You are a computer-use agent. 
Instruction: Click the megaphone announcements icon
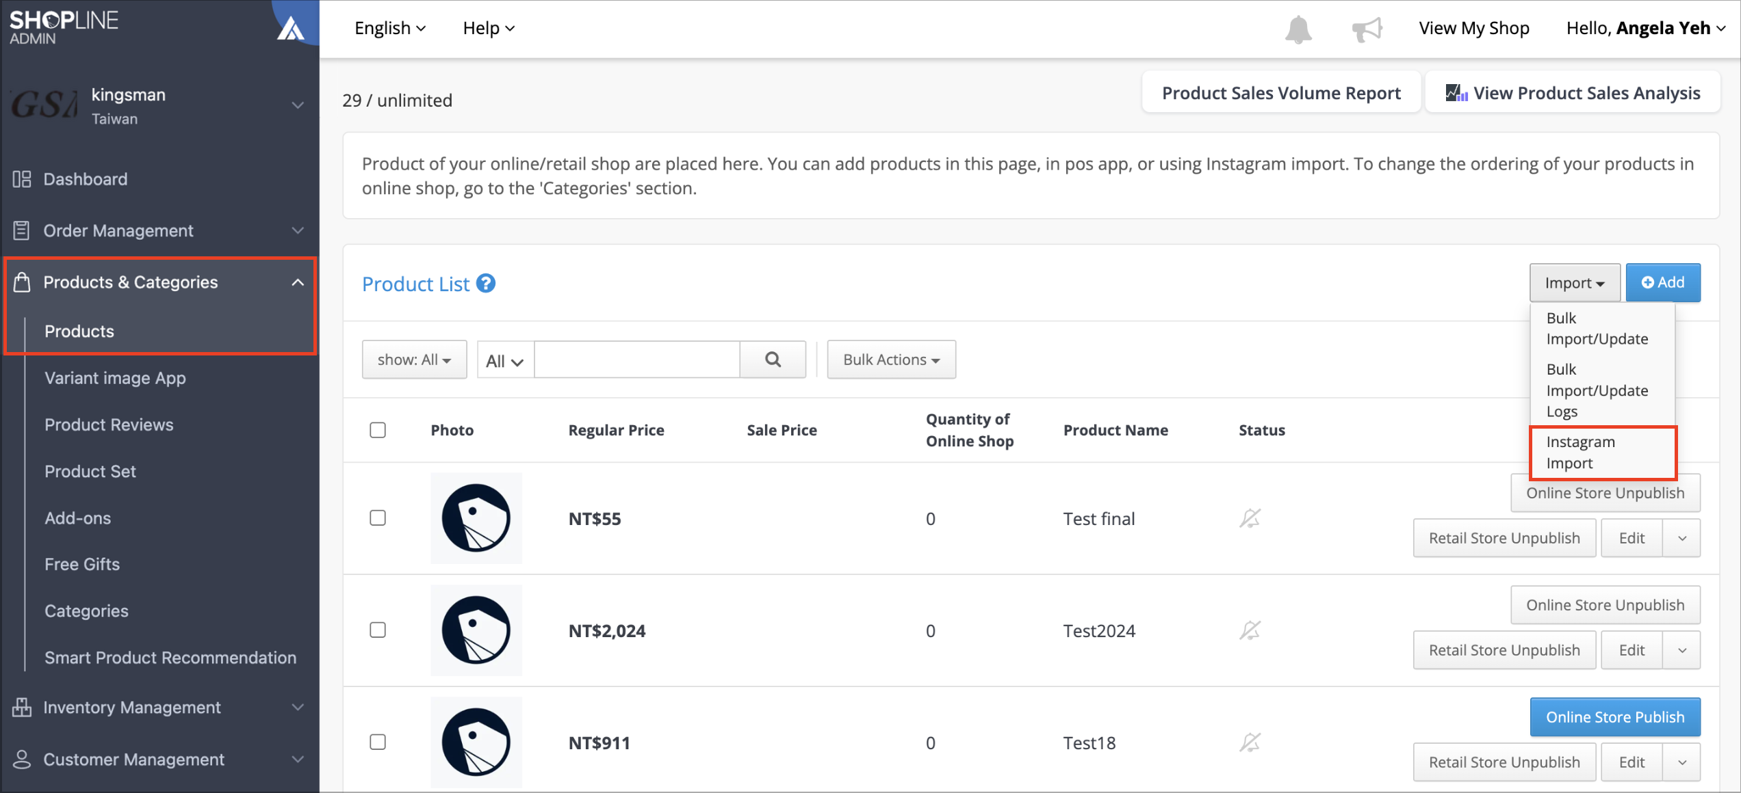1367,29
